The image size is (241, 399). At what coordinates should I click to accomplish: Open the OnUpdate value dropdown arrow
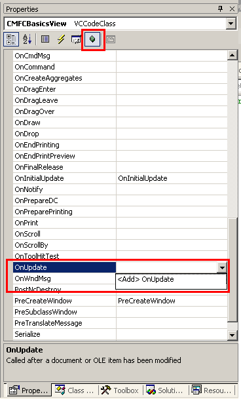tap(222, 267)
